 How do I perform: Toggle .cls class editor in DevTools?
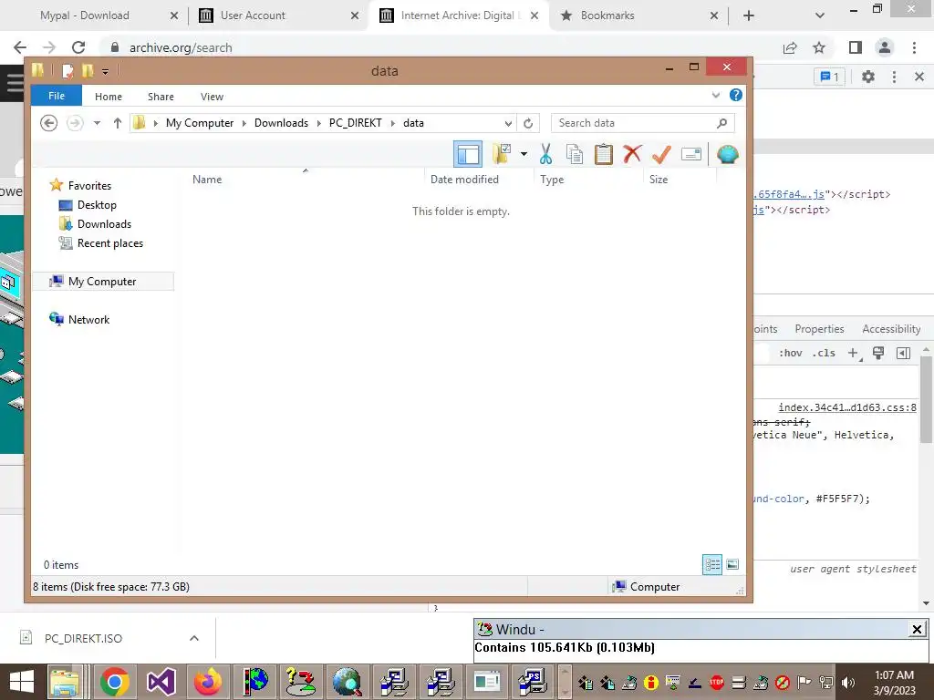[824, 353]
